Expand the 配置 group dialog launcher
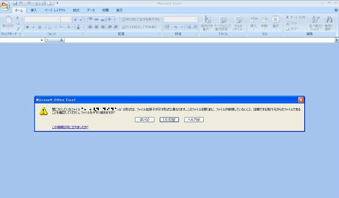 159,34
